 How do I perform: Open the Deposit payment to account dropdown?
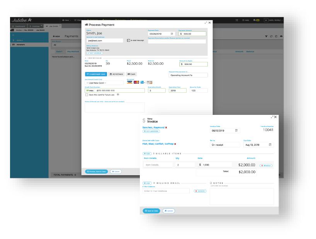pyautogui.click(x=188, y=75)
